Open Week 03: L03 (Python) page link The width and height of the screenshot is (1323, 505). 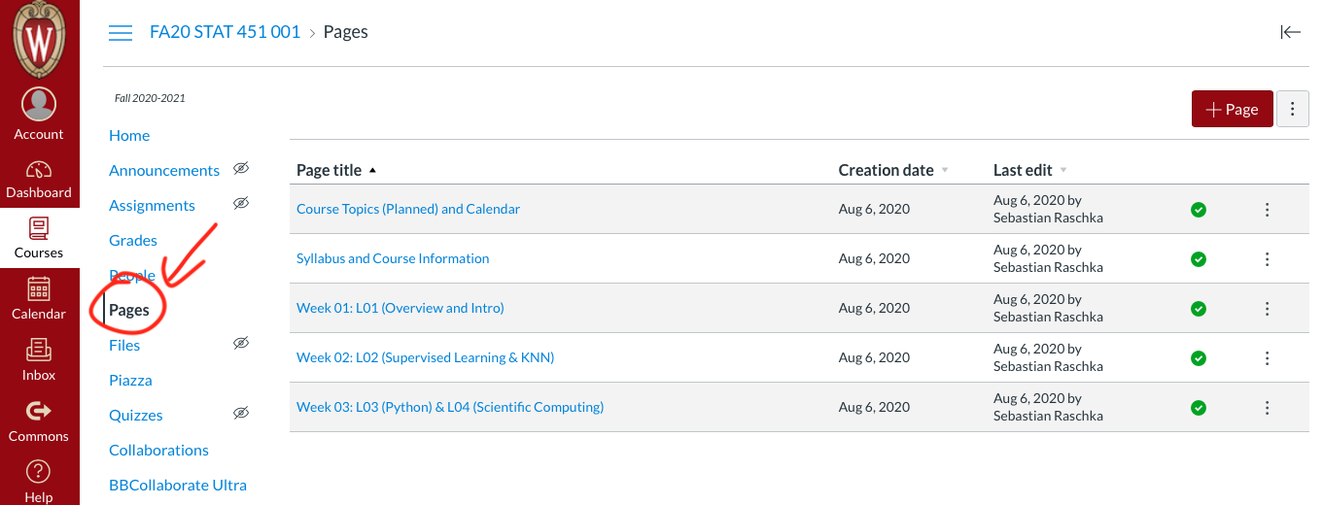pyautogui.click(x=450, y=407)
